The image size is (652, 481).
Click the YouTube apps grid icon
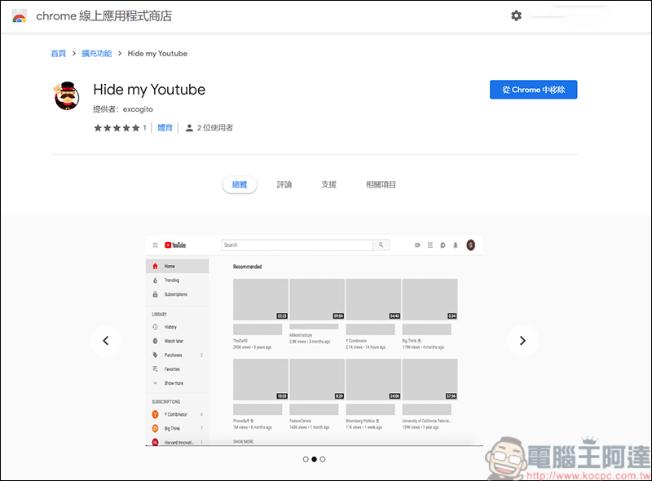430,245
